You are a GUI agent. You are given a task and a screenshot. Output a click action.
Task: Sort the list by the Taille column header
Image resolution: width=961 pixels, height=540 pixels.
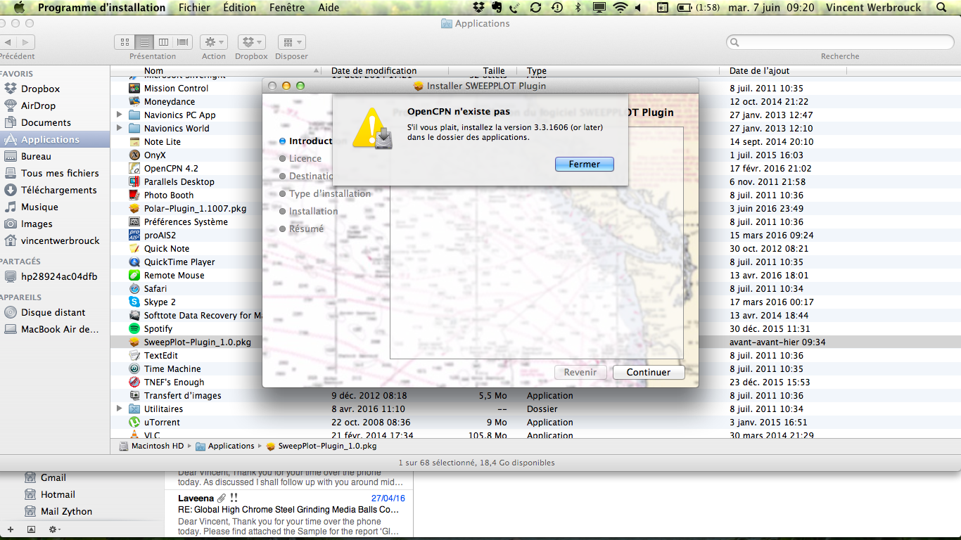pyautogui.click(x=494, y=70)
